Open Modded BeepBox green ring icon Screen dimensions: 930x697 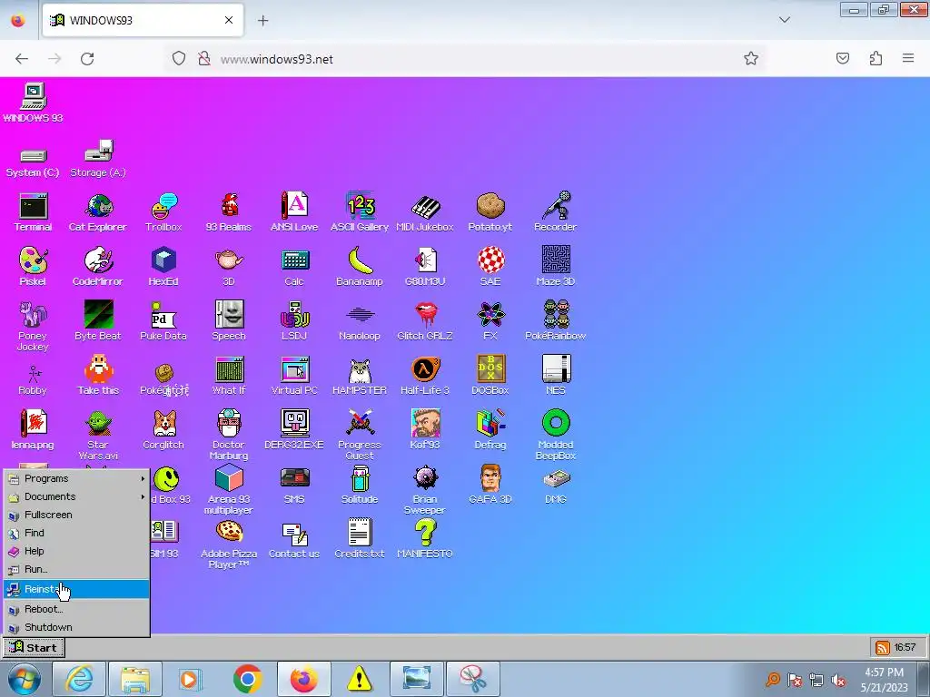coord(556,435)
